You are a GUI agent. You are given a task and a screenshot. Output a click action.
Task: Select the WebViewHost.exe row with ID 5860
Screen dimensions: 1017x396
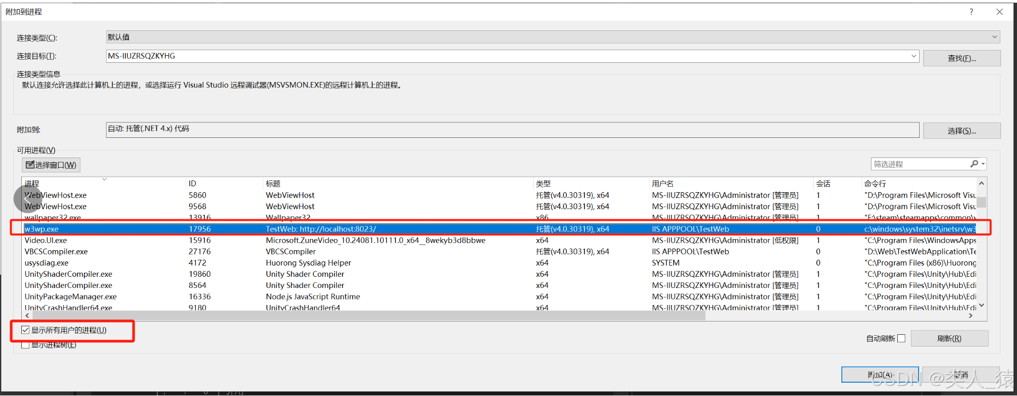click(x=499, y=195)
